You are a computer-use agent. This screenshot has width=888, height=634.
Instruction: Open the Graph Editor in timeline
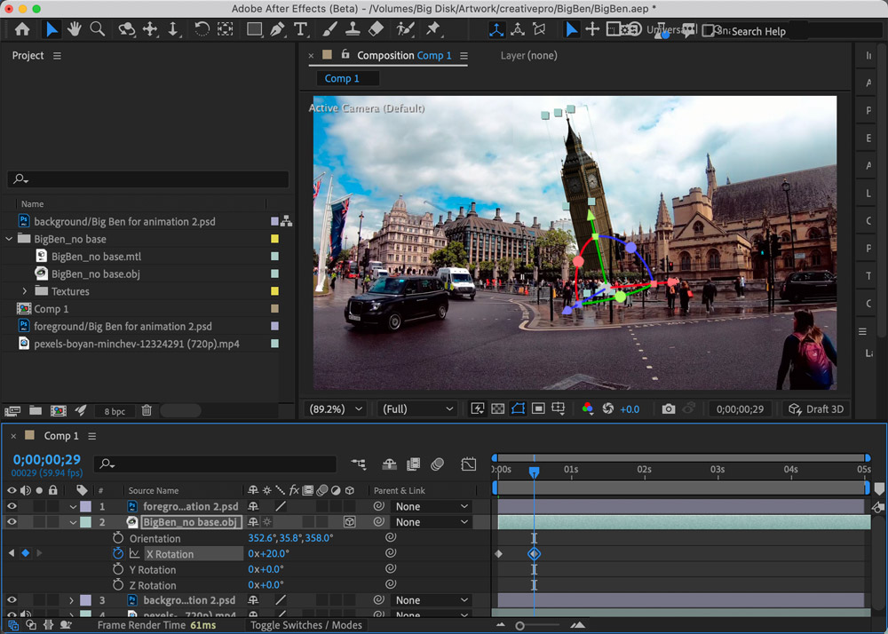coord(469,464)
